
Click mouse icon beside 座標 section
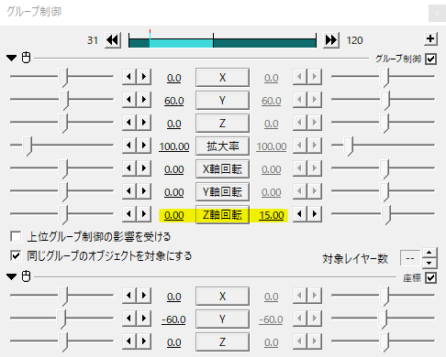coord(27,276)
